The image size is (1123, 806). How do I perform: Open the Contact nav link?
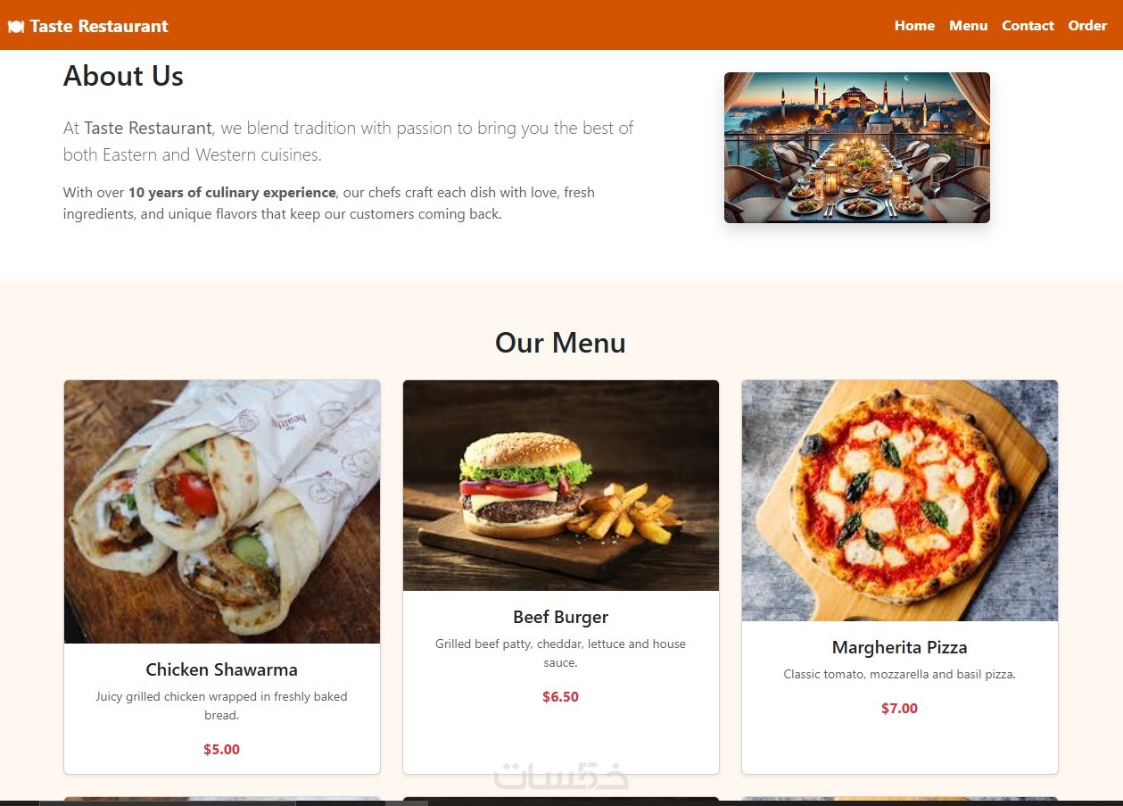pyautogui.click(x=1028, y=26)
